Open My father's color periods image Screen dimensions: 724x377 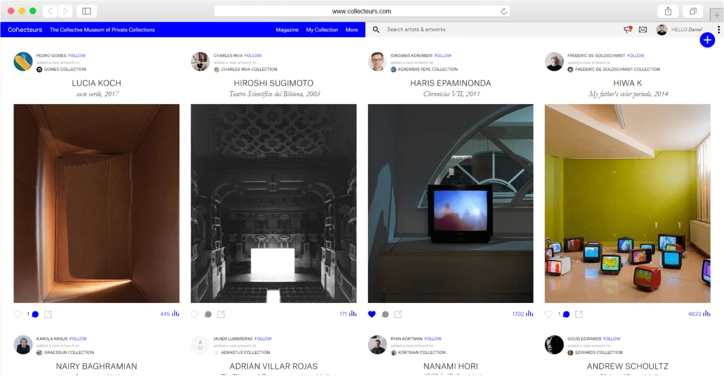point(627,203)
